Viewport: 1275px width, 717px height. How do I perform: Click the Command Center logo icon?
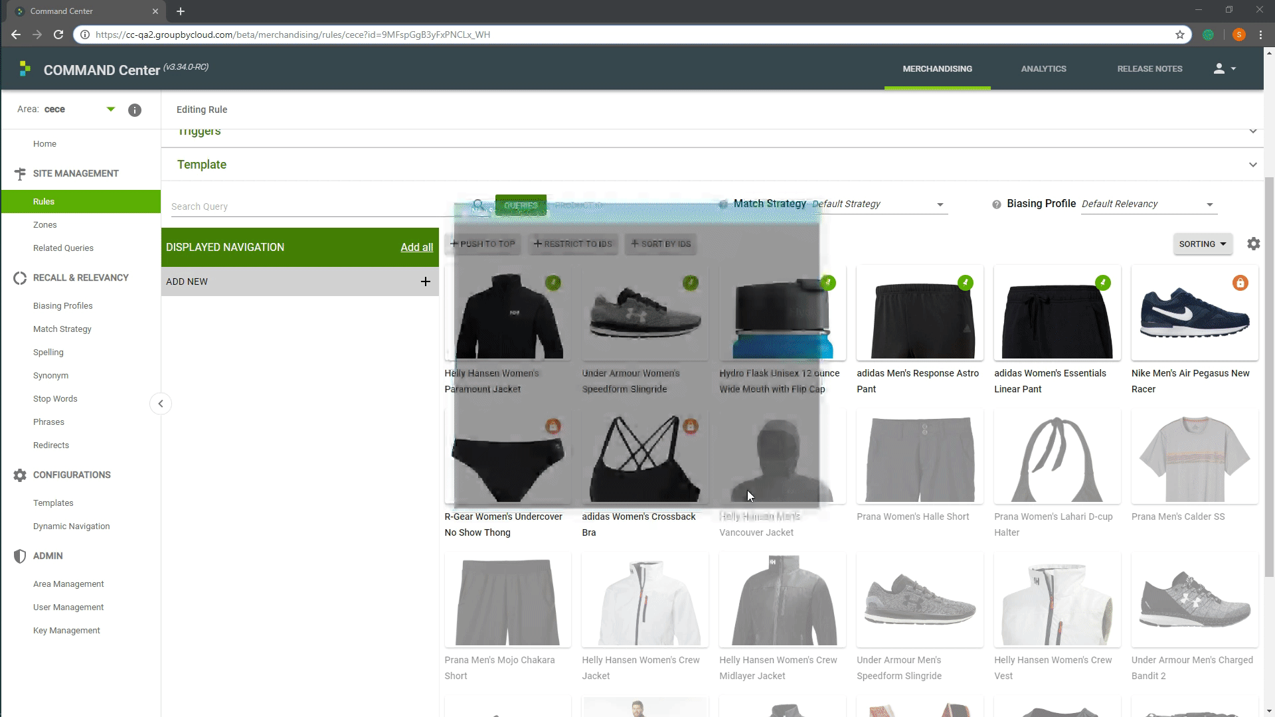pos(25,68)
